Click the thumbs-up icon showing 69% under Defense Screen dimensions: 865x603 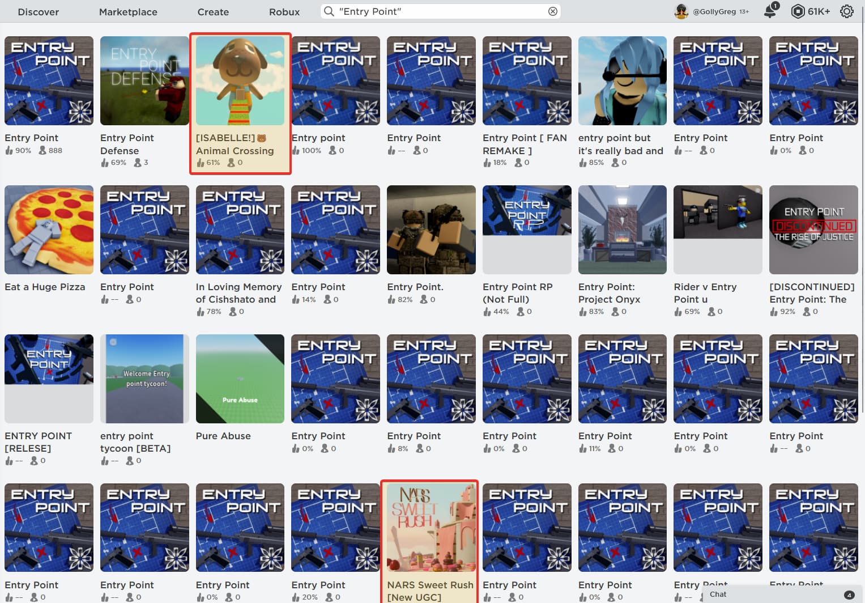(x=105, y=163)
